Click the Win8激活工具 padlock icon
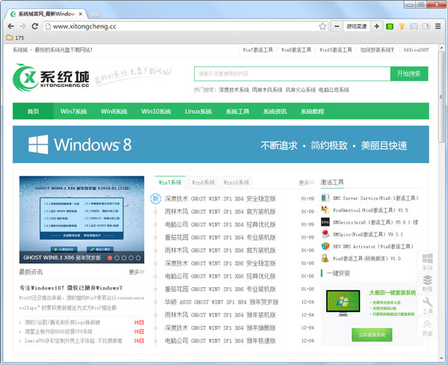The image size is (448, 365). click(325, 258)
